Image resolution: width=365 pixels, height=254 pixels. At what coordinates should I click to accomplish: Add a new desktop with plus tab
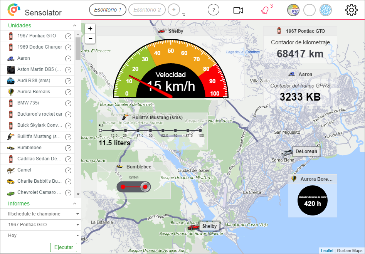(x=174, y=10)
